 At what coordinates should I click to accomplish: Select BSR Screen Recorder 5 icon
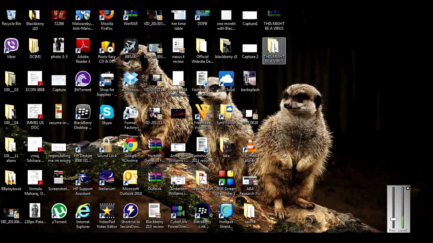coord(226,184)
